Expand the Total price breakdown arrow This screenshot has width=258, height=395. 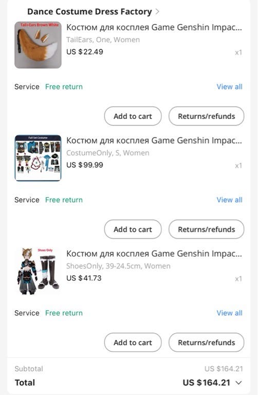238,383
